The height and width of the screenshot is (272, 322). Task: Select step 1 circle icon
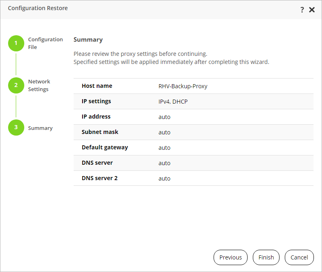coord(16,43)
